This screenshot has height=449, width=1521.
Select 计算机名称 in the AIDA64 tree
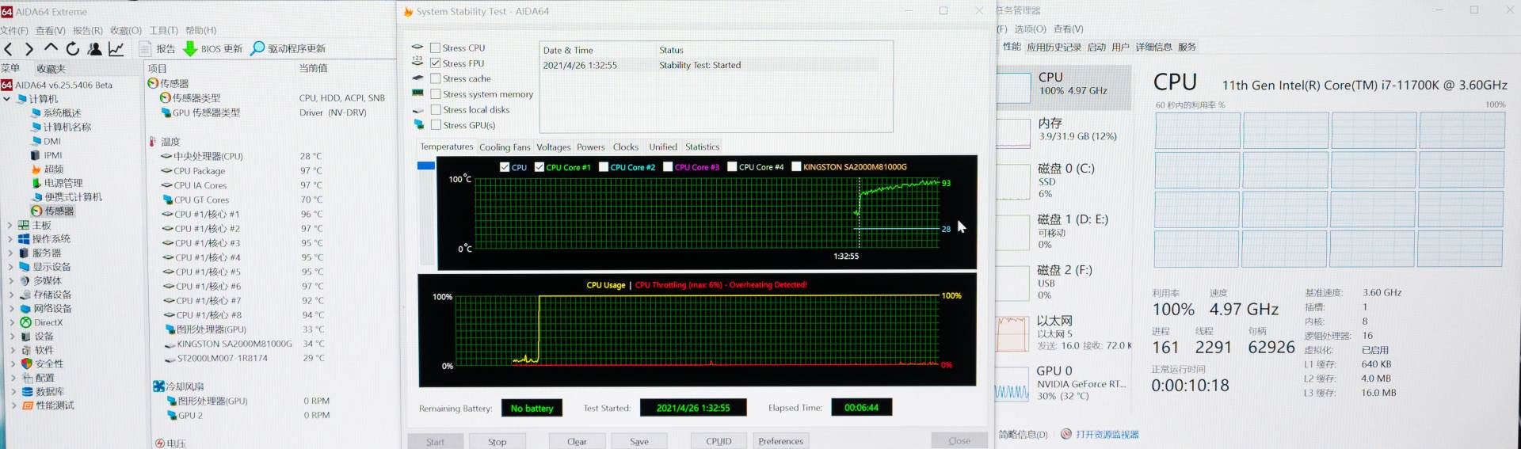[61, 127]
